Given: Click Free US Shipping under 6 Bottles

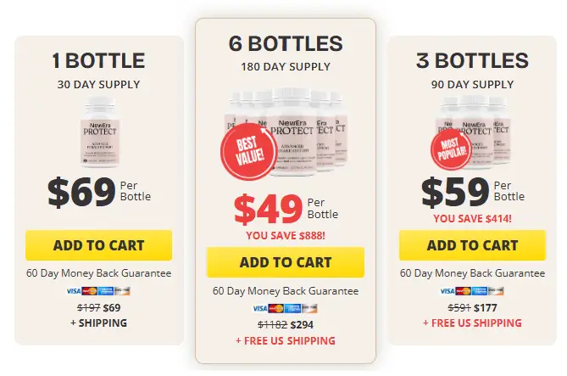Looking at the screenshot, I should [x=285, y=340].
